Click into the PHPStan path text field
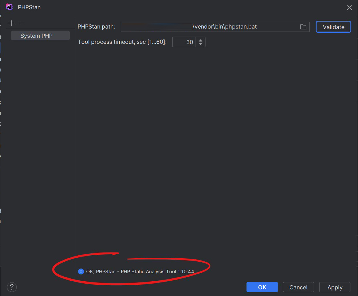Screen dimensions: 358x296 (x=208, y=27)
